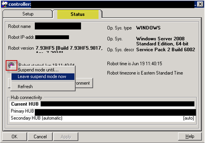Choose 'Suspend mode until...' from context menu
This screenshot has height=143, width=205.
tap(38, 70)
